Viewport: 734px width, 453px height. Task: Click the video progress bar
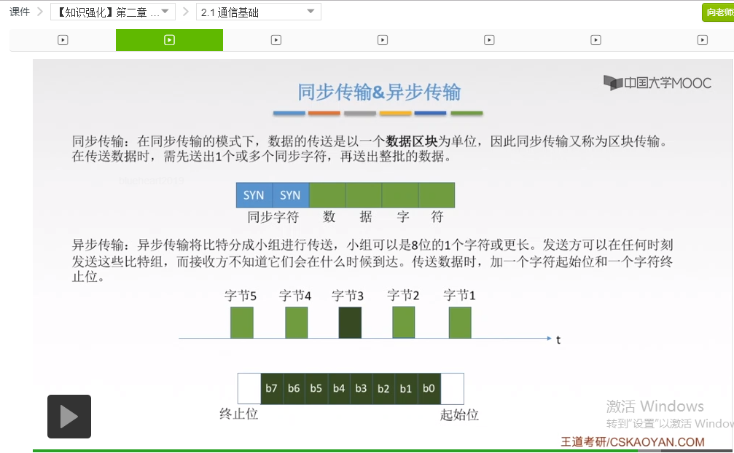pos(383,451)
